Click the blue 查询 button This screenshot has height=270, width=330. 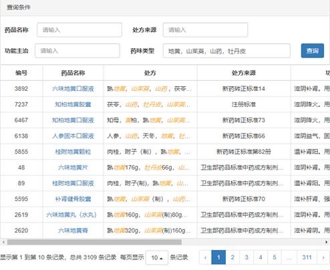coord(313,51)
